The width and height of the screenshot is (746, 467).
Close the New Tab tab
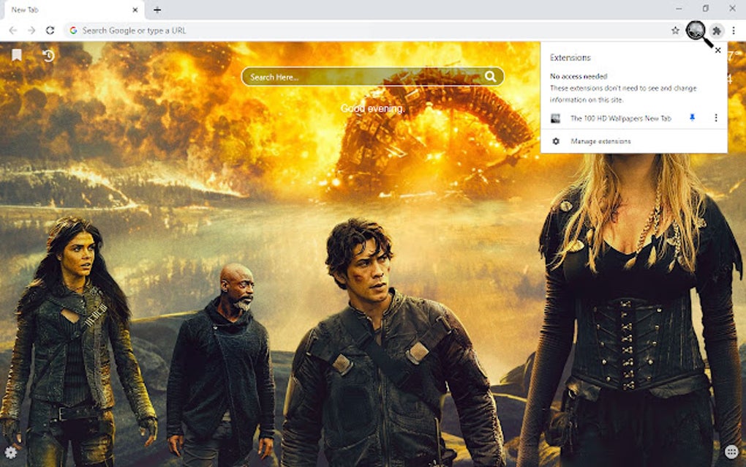(x=135, y=10)
